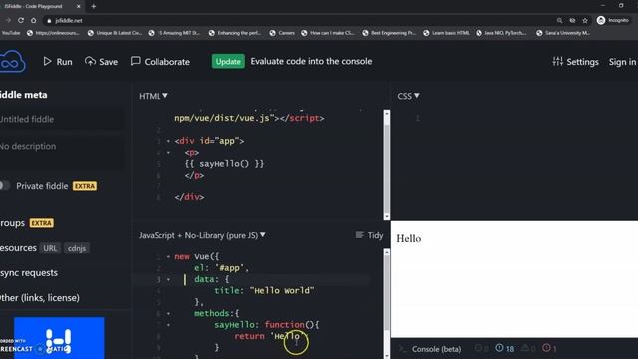The height and width of the screenshot is (359, 638).
Task: Open the Learn basic HTML bookmark
Action: pos(446,33)
